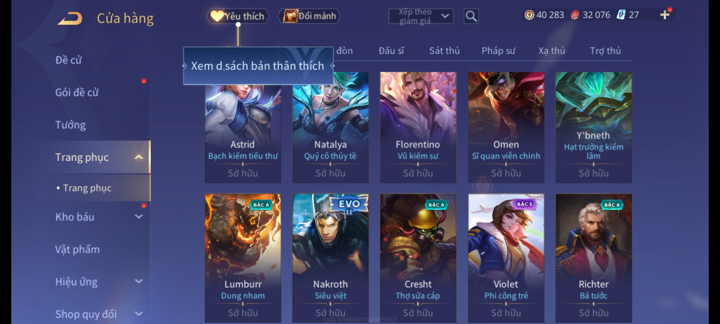Tap the blue voucher currency icon
This screenshot has height=324, width=720.
[621, 15]
